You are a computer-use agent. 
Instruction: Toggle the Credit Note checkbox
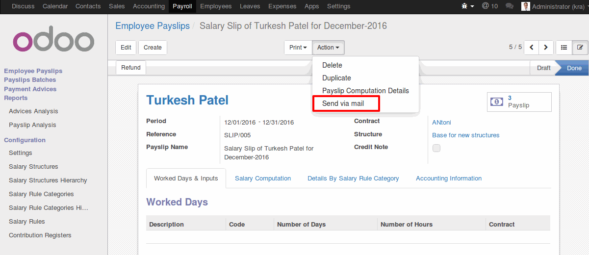[x=436, y=148]
